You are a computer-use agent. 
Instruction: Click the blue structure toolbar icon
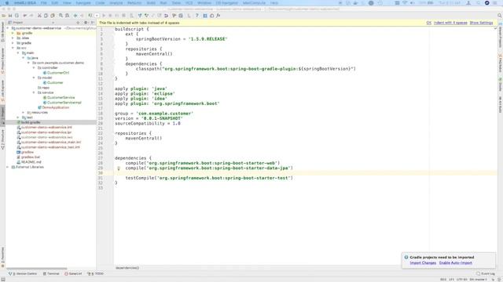[x=205, y=16]
